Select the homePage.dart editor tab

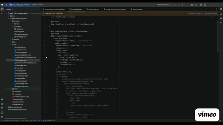[x=76, y=9]
